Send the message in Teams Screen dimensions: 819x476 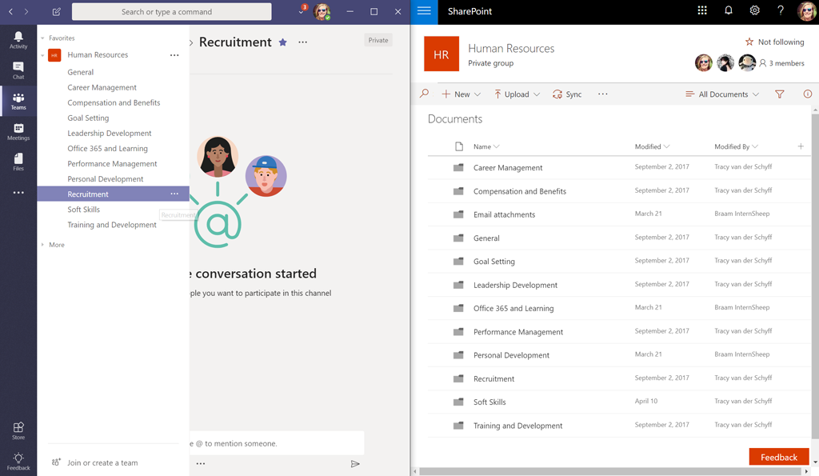tap(355, 464)
